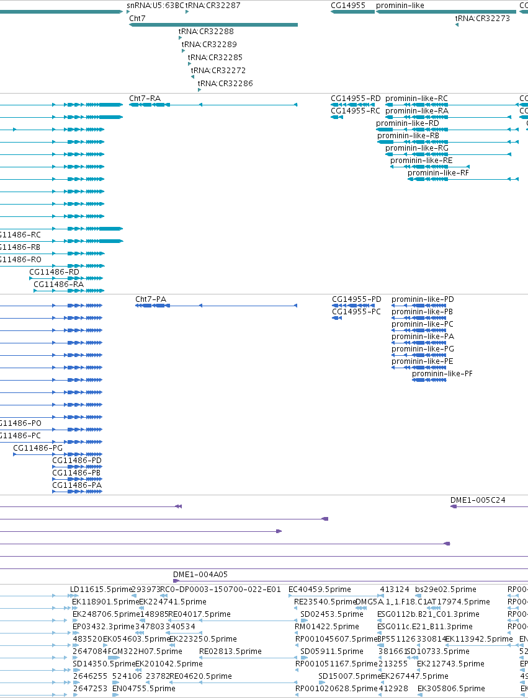Pick the prominin-like-PE CDS
Image resolution: width=528 pixels, height=698 pixels.
(419, 368)
